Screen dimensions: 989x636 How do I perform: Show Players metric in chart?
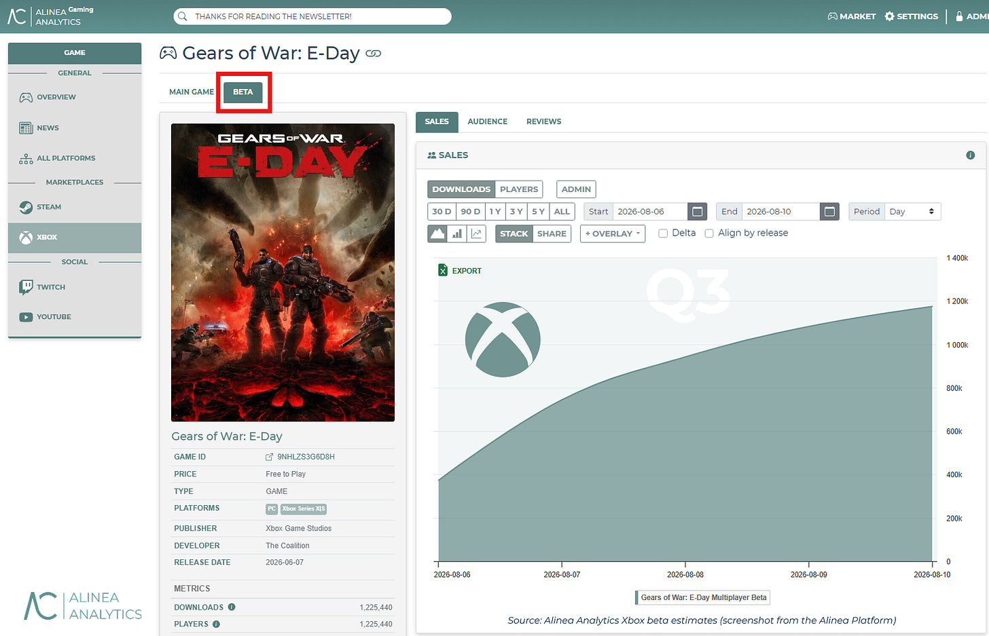pyautogui.click(x=519, y=189)
